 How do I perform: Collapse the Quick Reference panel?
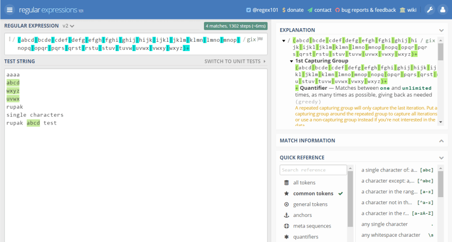tap(441, 158)
